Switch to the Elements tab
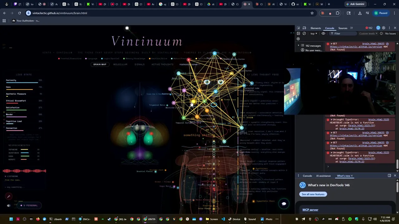The width and height of the screenshot is (399, 224). click(315, 28)
